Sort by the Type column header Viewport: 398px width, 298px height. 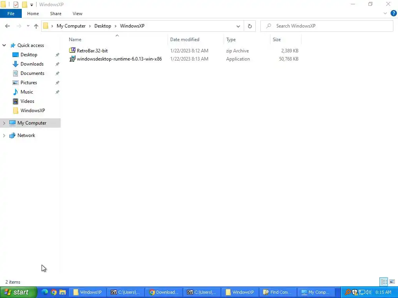pos(247,40)
